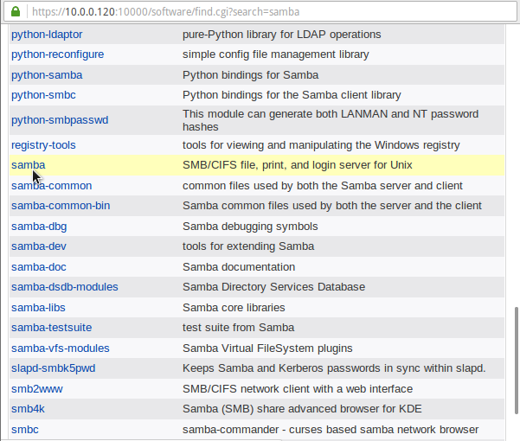
Task: Click description 'Samba core libraries'
Action: tap(234, 308)
